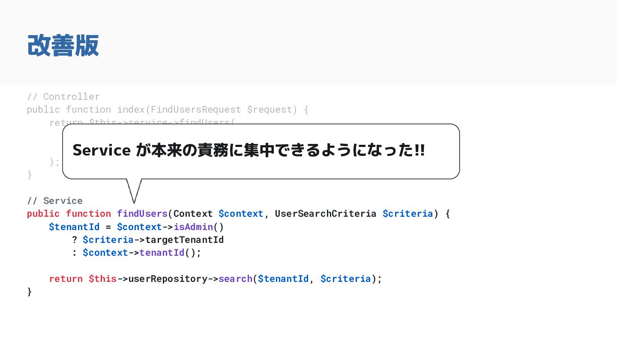Click the speech bubble's pointer tail
Screen dimensions: 617x347
pos(134,191)
